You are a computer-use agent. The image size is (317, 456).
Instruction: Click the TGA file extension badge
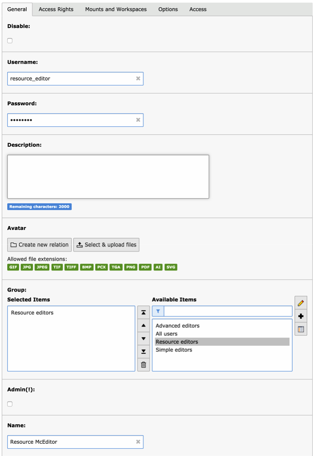(116, 267)
